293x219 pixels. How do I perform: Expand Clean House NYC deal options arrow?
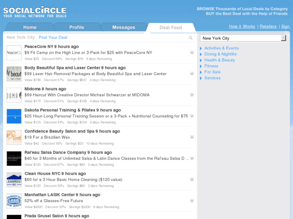click(x=192, y=179)
